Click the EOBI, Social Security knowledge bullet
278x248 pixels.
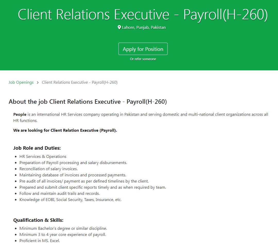click(x=71, y=200)
